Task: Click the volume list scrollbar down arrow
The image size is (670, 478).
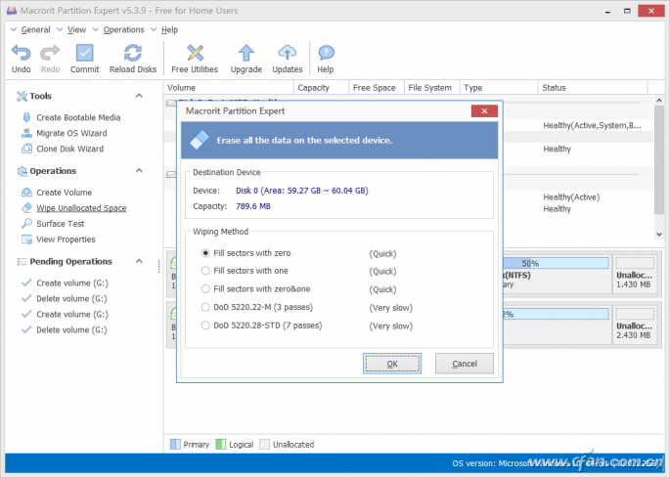Action: click(659, 234)
